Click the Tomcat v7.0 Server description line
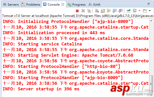The width and height of the screenshot is (154, 97). [77, 16]
